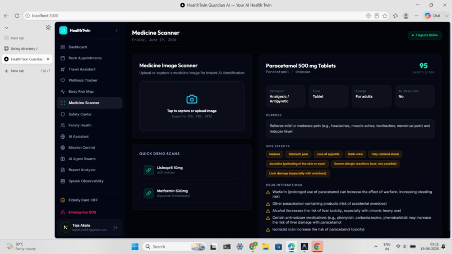Click the Dark urine tag
Viewport: 452px width, 254px height.
point(355,154)
